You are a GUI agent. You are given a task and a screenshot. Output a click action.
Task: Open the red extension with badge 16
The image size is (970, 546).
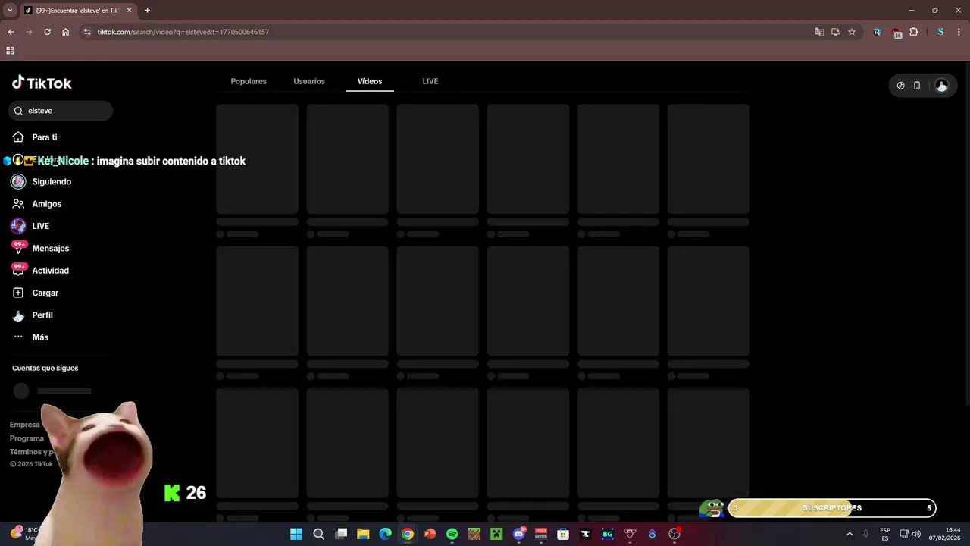coord(896,33)
